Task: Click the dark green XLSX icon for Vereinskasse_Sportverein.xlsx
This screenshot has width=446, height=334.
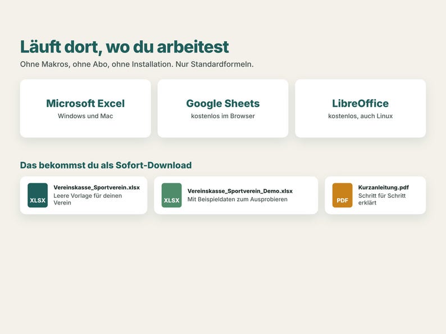Action: (38, 195)
